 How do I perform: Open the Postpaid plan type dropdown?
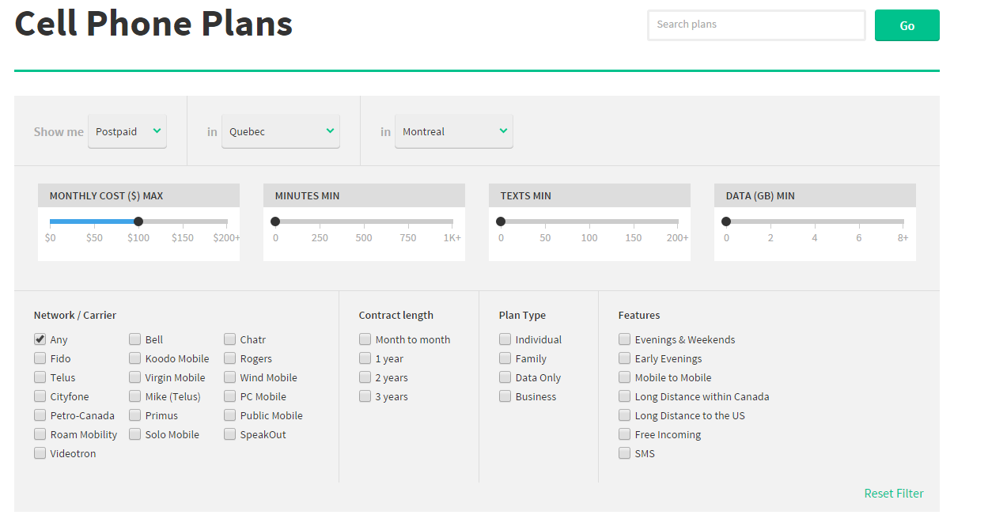pos(127,131)
